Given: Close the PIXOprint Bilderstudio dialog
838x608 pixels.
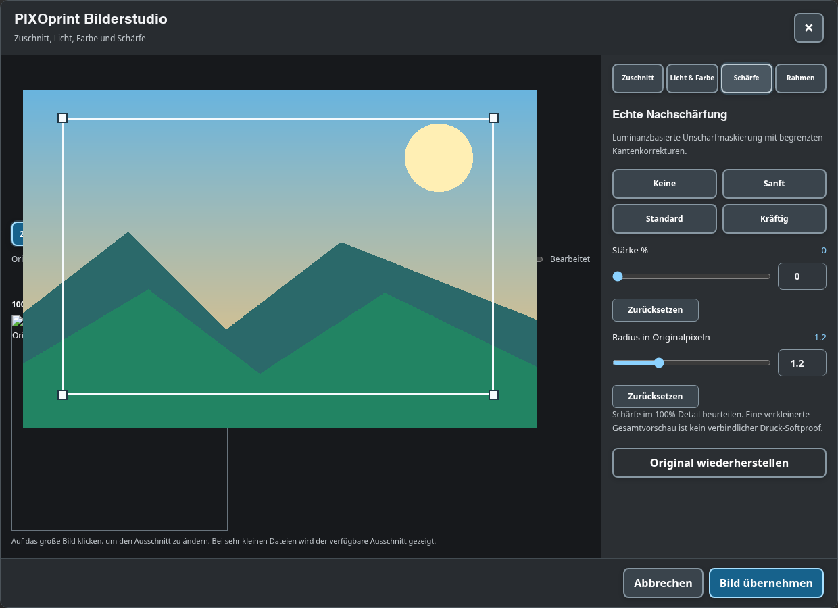Looking at the screenshot, I should (x=808, y=28).
